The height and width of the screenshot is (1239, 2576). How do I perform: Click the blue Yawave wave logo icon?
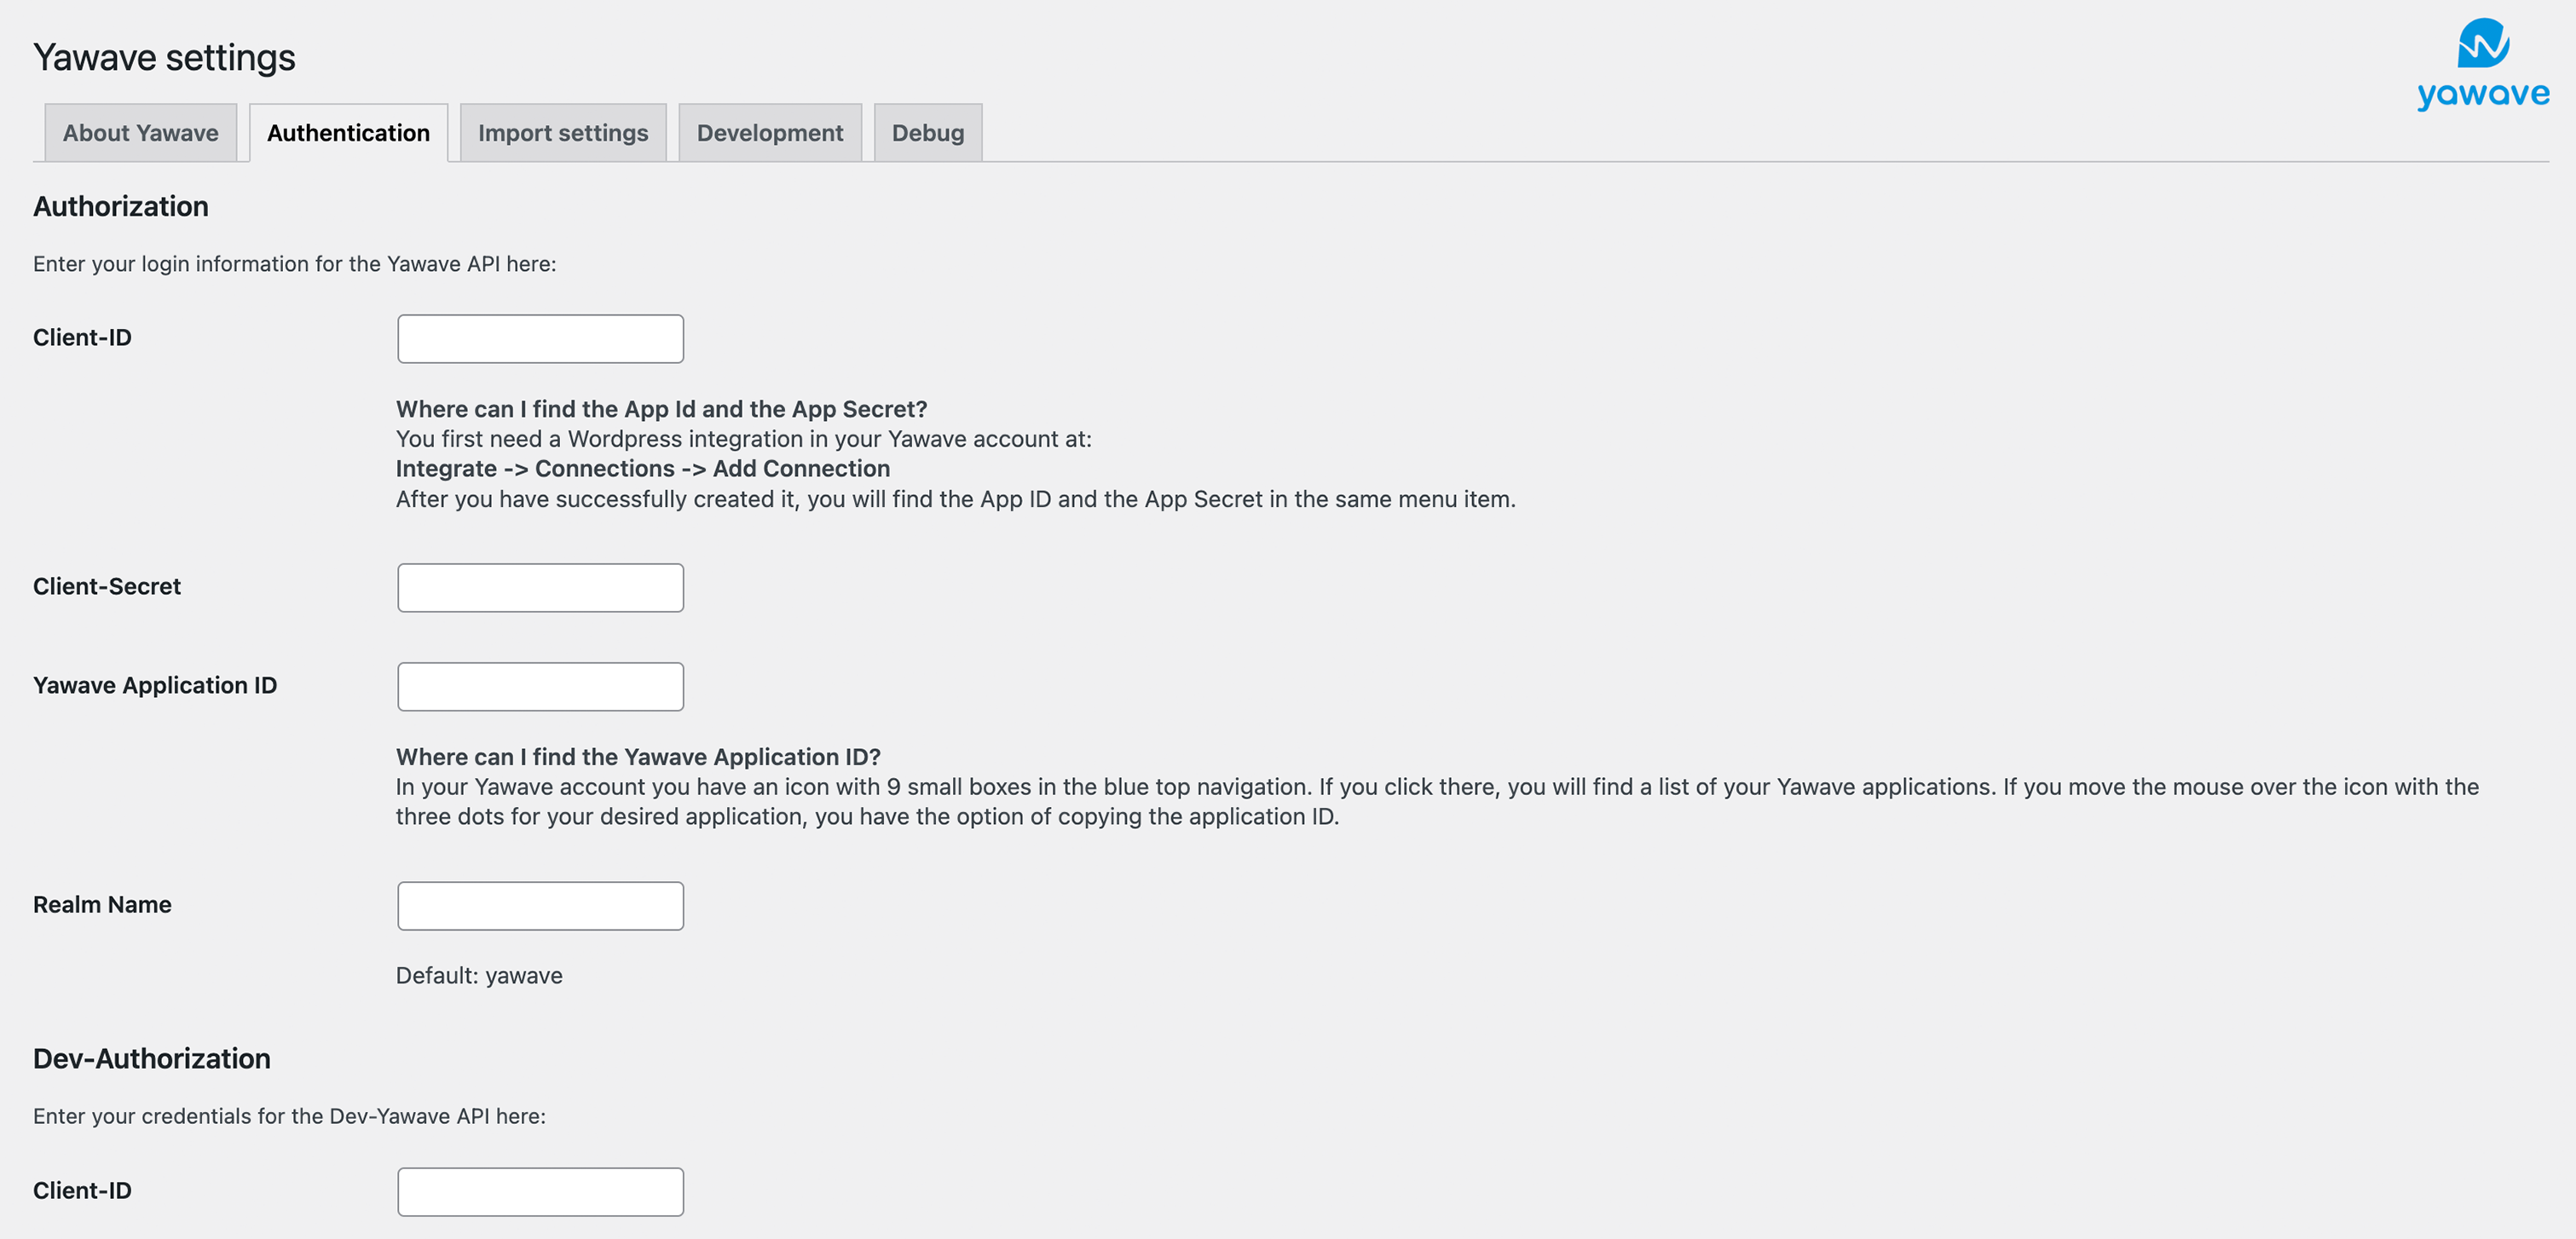2483,43
